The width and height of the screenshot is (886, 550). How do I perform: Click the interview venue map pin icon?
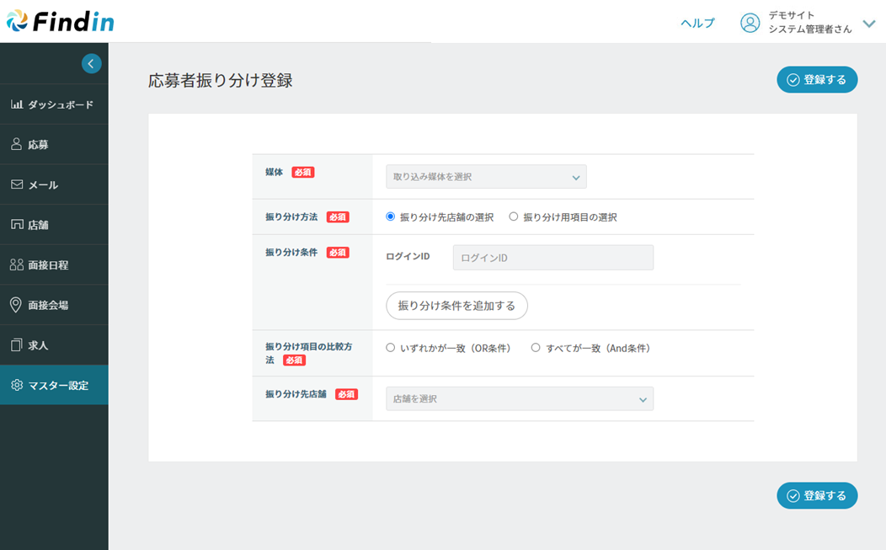point(16,305)
